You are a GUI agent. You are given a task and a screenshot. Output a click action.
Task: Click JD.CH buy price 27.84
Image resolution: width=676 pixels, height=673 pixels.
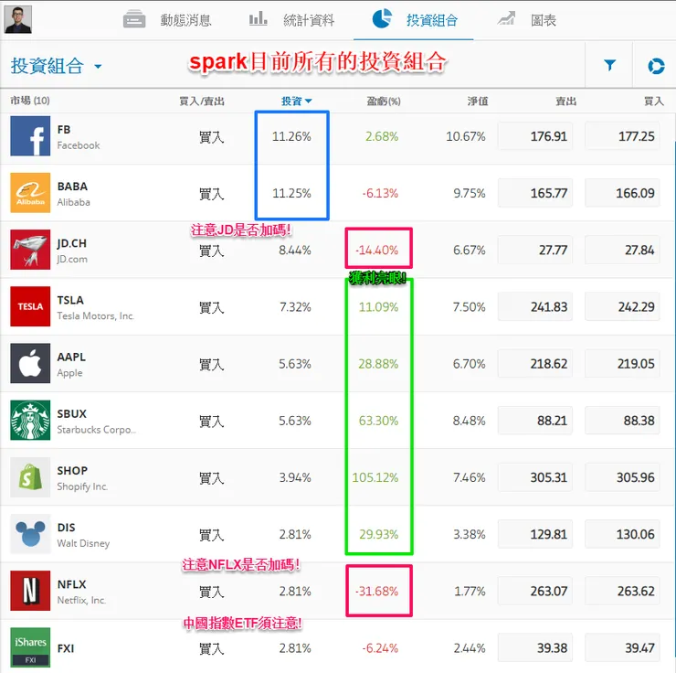[x=622, y=250]
